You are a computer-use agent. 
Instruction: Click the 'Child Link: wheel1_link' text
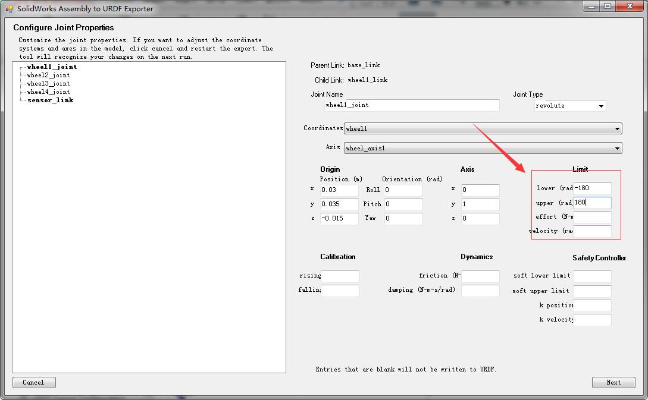351,80
